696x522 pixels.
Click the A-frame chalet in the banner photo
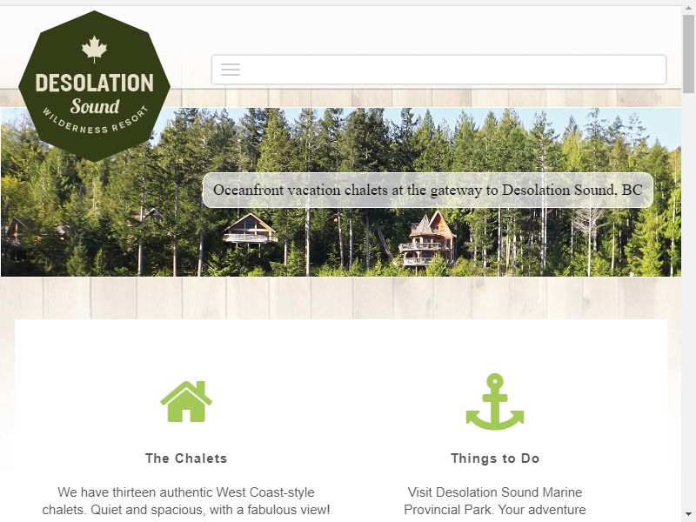tap(250, 229)
